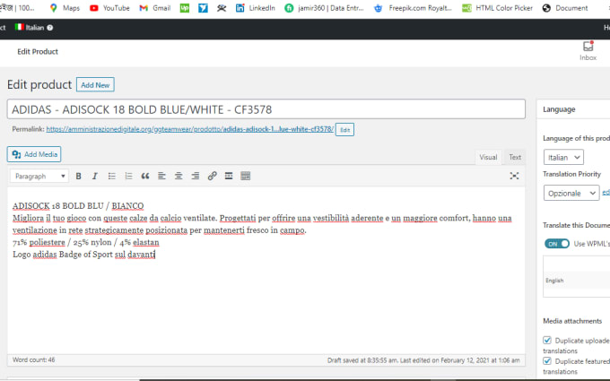Open the Upwork bookmark icon

185,8
